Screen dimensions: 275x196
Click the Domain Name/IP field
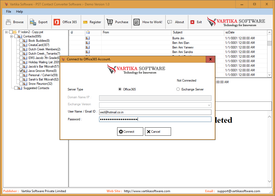pyautogui.click(x=155, y=98)
